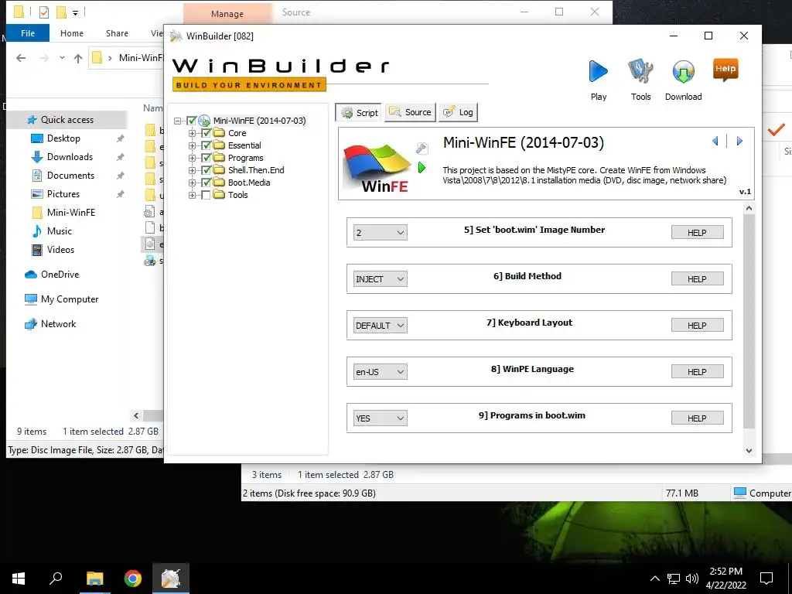Image resolution: width=792 pixels, height=594 pixels.
Task: Click HELP for Keyboard Layout
Action: 697,326
